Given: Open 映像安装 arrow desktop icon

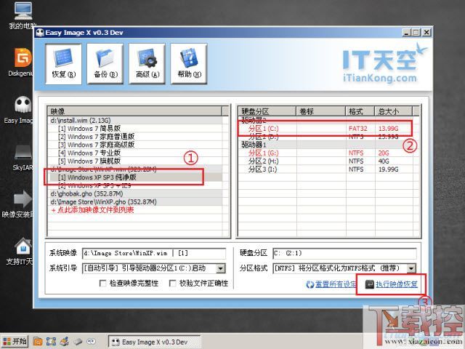Looking at the screenshot, I should (x=20, y=204).
